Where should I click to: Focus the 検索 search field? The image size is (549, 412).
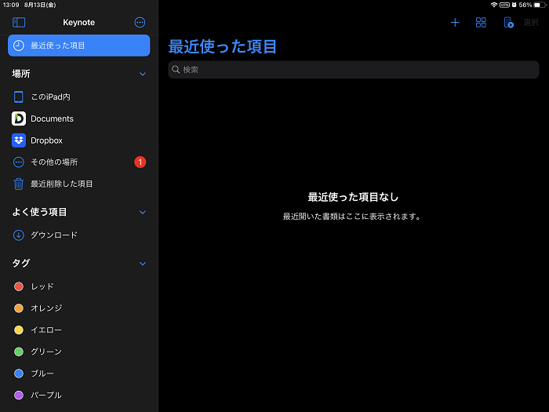coord(353,70)
